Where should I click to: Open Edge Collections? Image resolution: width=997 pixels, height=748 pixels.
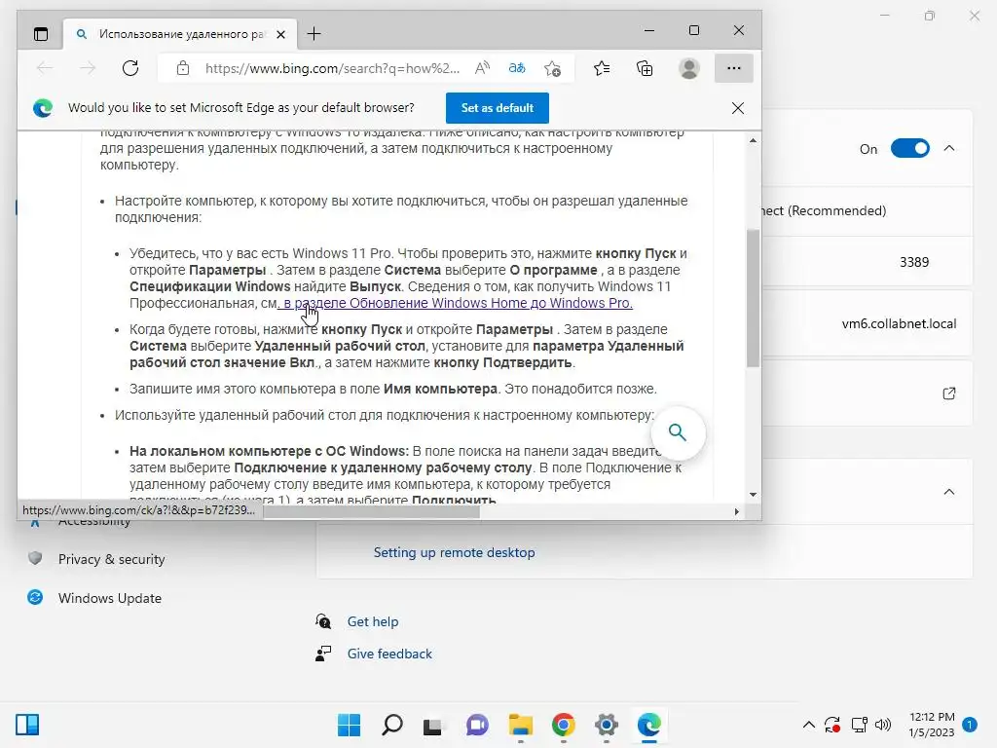coord(645,68)
